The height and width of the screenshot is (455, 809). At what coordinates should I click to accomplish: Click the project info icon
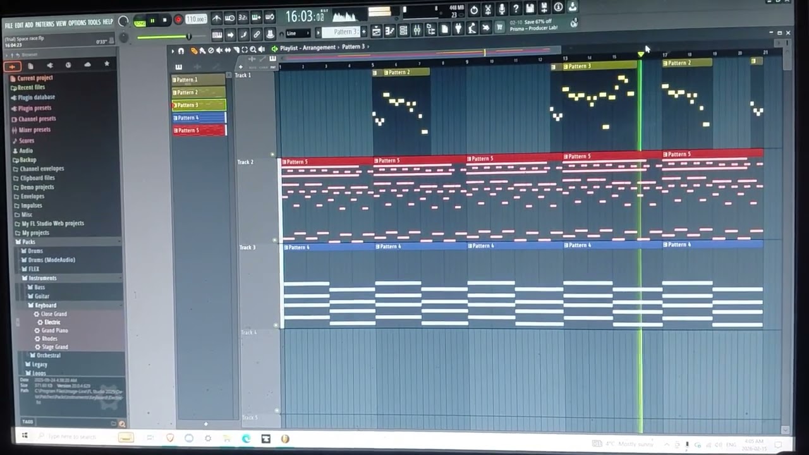(x=558, y=7)
